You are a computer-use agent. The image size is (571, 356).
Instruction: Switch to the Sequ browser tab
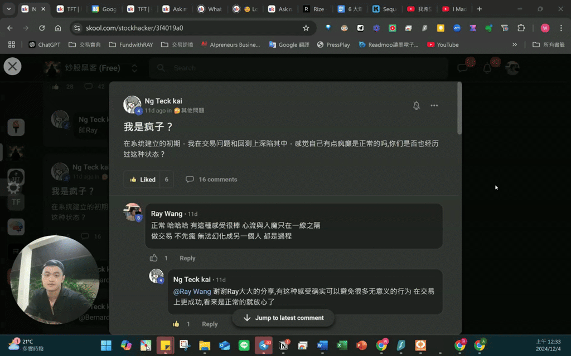pyautogui.click(x=385, y=9)
